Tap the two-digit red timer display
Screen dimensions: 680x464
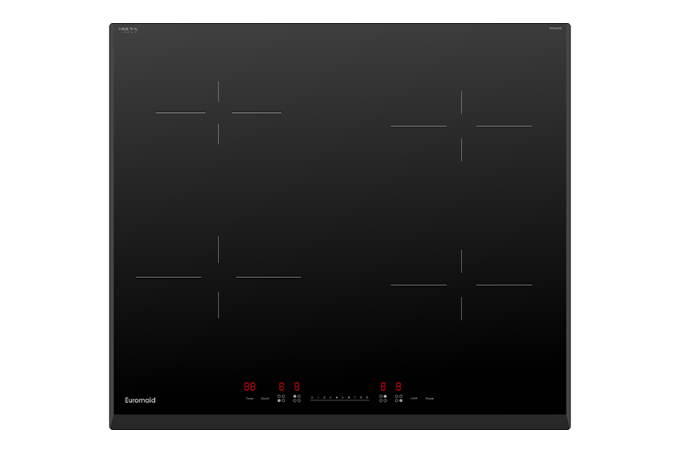click(249, 386)
